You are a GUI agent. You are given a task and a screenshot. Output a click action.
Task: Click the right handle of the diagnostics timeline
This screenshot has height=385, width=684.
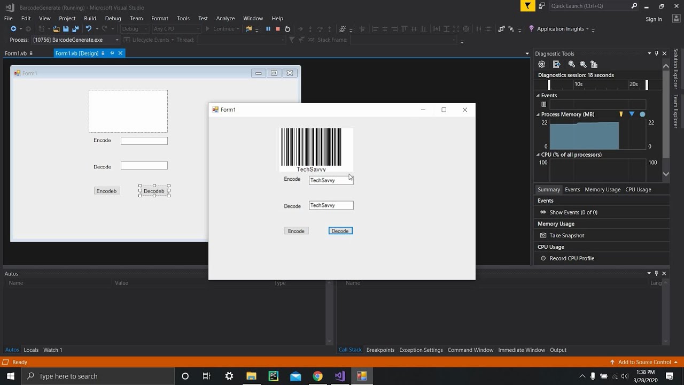647,84
